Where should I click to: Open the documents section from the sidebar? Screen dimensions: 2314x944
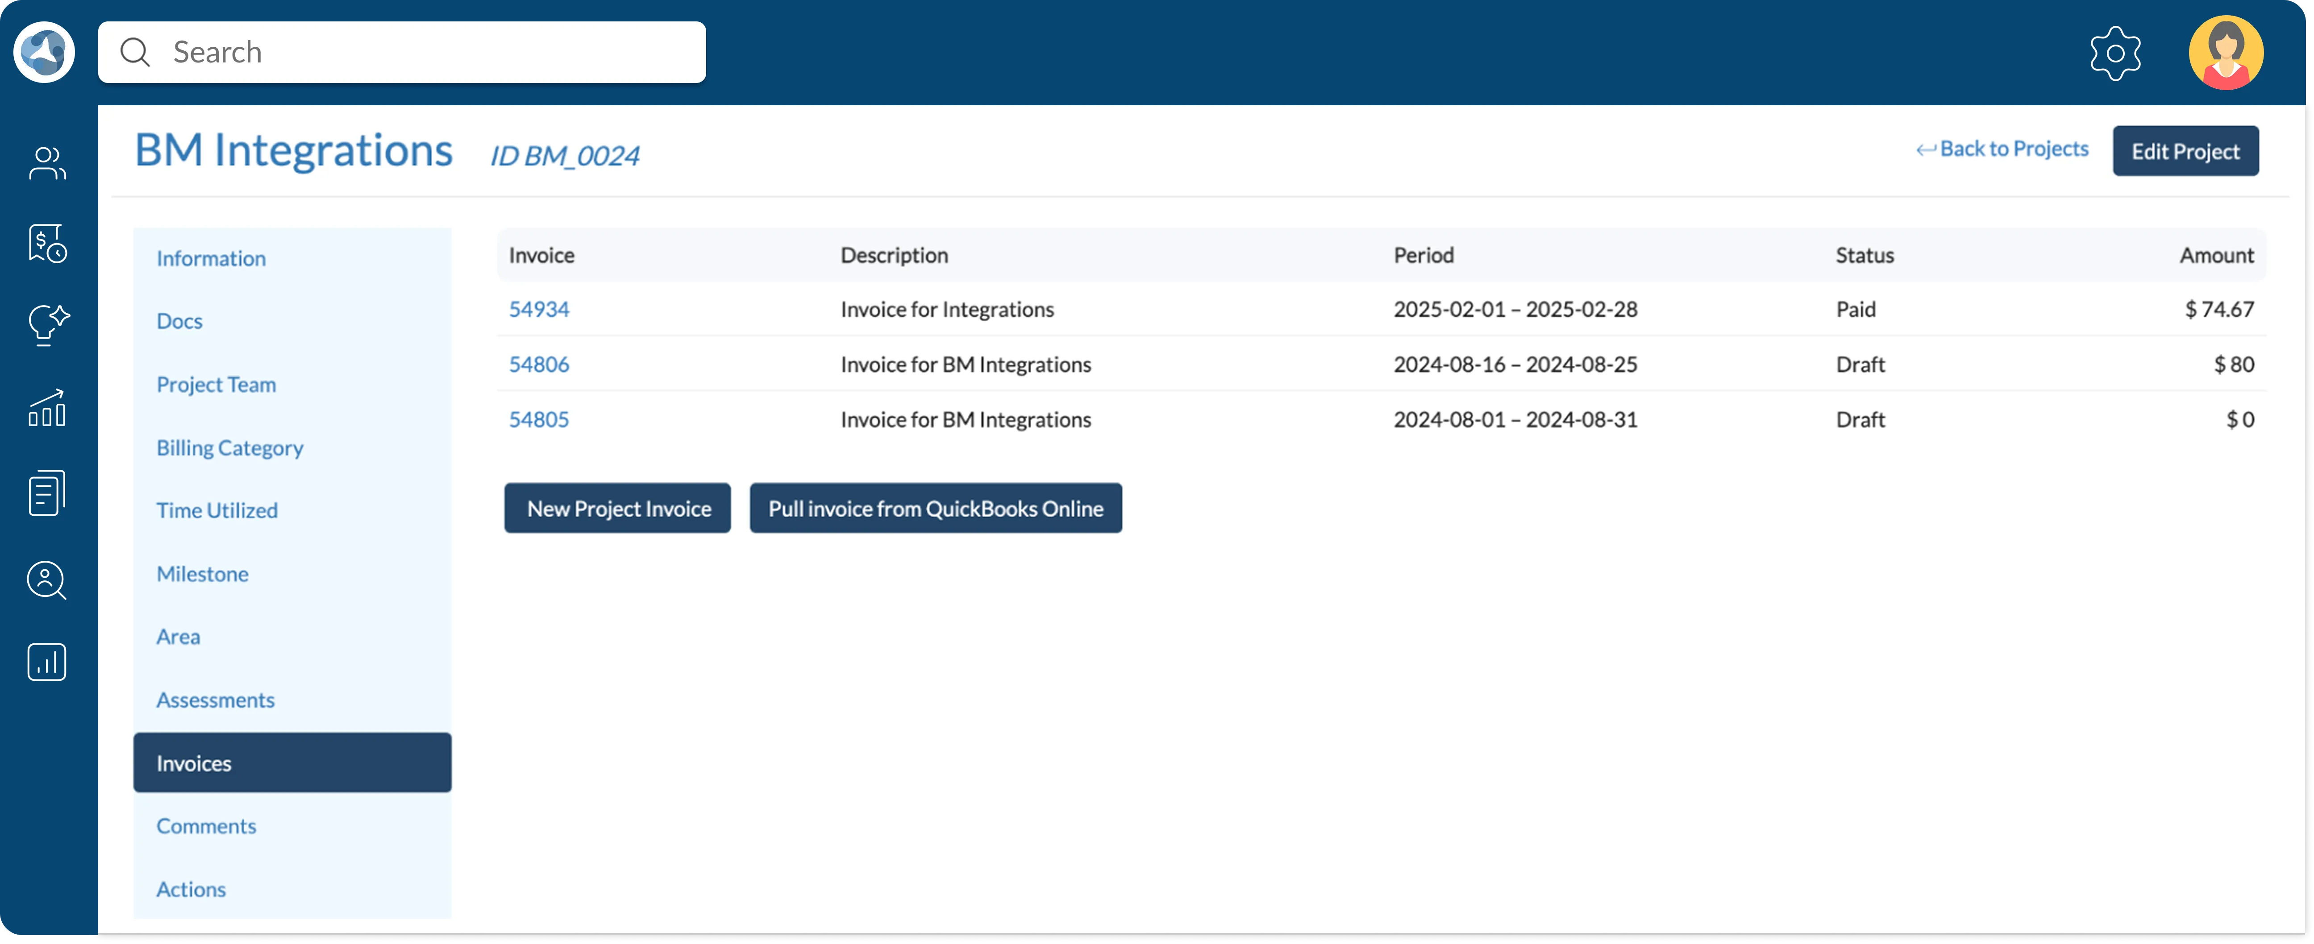[46, 491]
